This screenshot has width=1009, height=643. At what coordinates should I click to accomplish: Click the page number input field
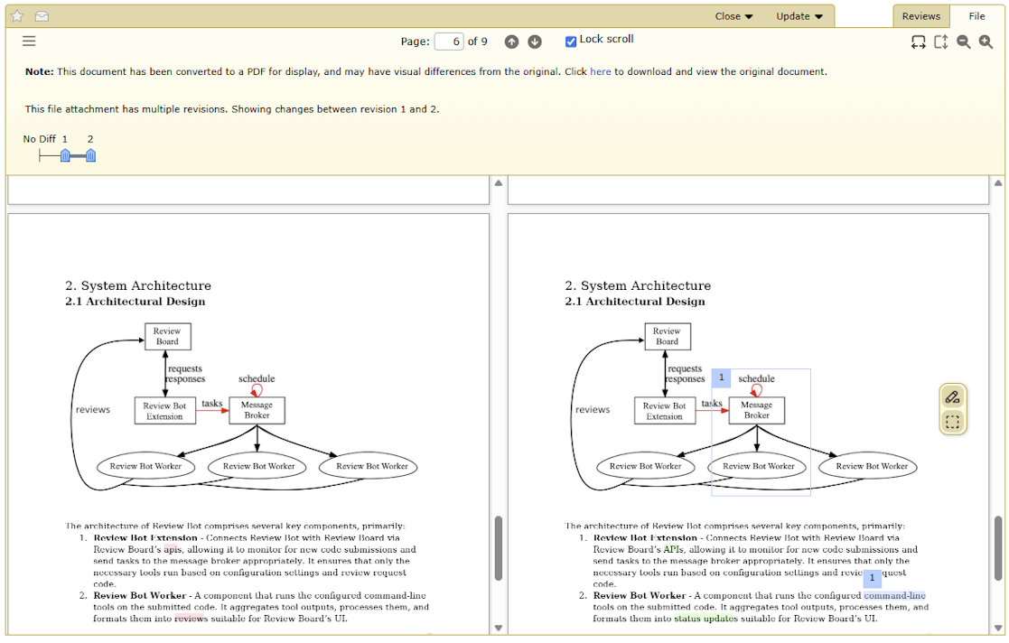tap(449, 42)
